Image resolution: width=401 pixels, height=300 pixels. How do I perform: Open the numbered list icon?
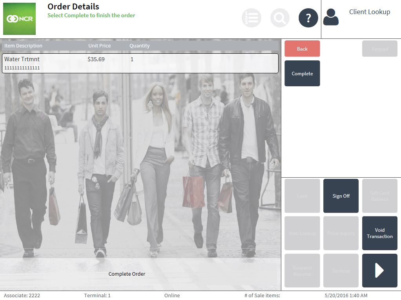(x=251, y=18)
